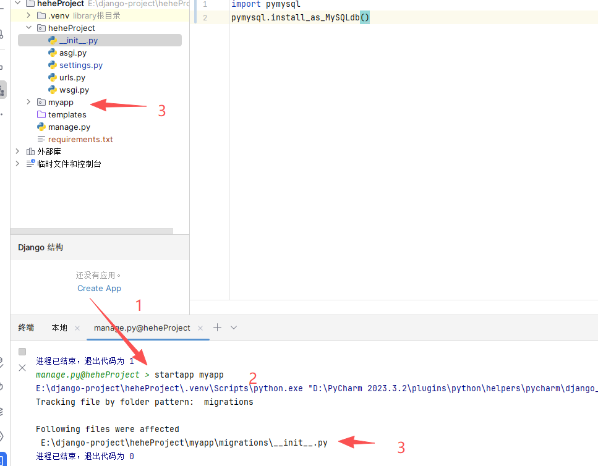Click editor line number 2
This screenshot has width=598, height=466.
[x=205, y=17]
